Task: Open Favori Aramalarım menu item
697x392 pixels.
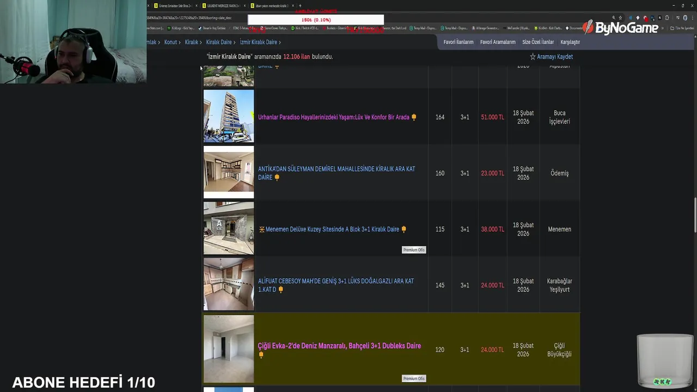Action: tap(498, 42)
